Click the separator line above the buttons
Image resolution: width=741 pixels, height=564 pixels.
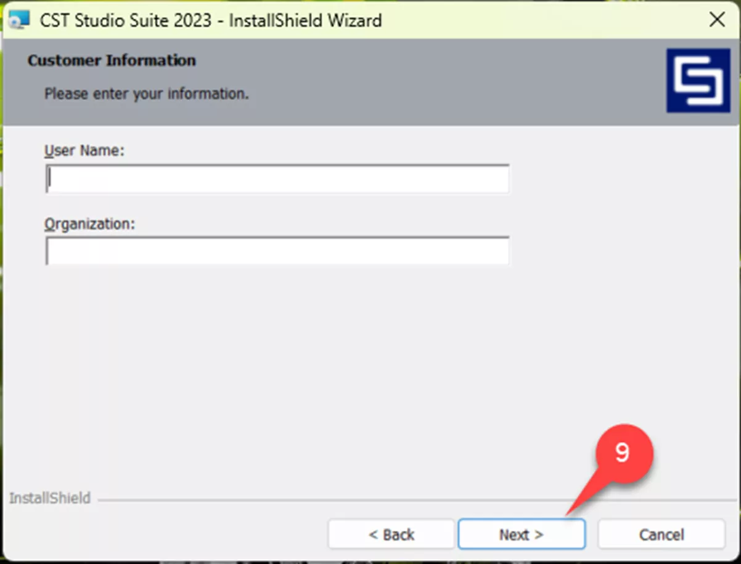coord(370,498)
